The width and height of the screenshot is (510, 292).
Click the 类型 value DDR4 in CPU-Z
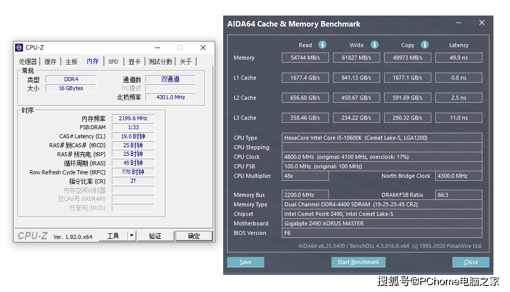coord(71,79)
